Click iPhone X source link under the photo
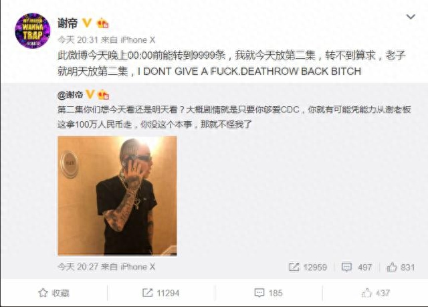The width and height of the screenshot is (428, 307). 138,267
